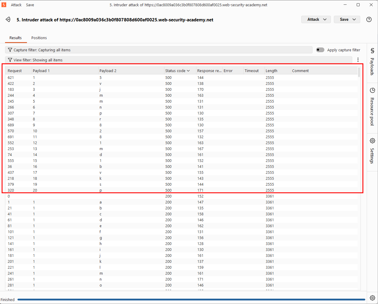
Task: Sort by the Error column header
Action: (233, 71)
